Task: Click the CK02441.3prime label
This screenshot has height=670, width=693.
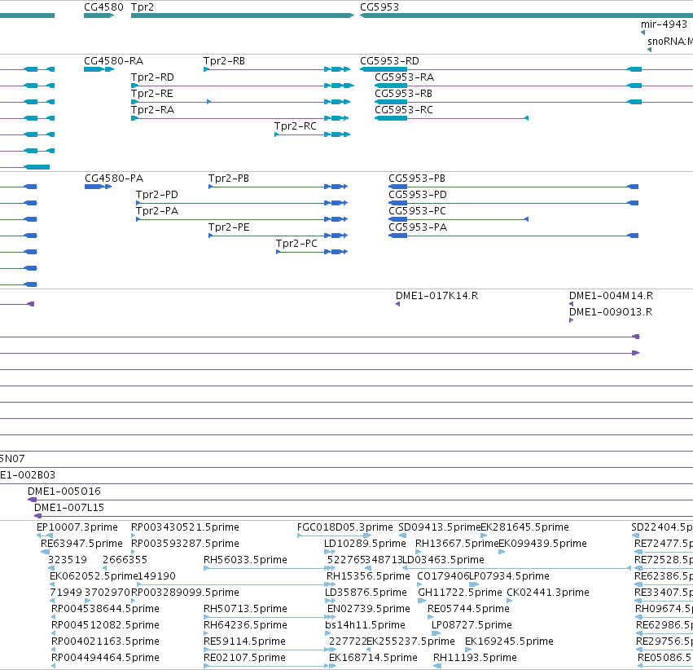Action: [548, 593]
